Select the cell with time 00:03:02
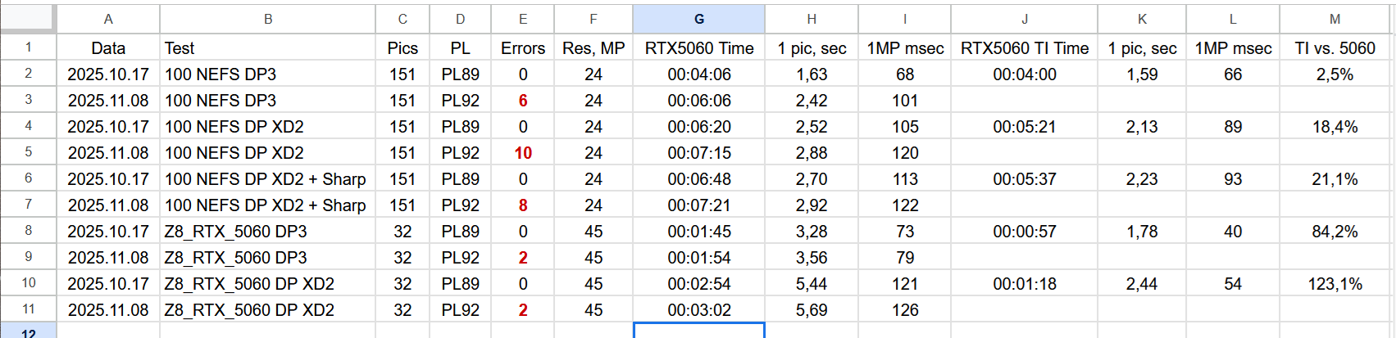Screen dimensions: 1396x338 coord(698,310)
